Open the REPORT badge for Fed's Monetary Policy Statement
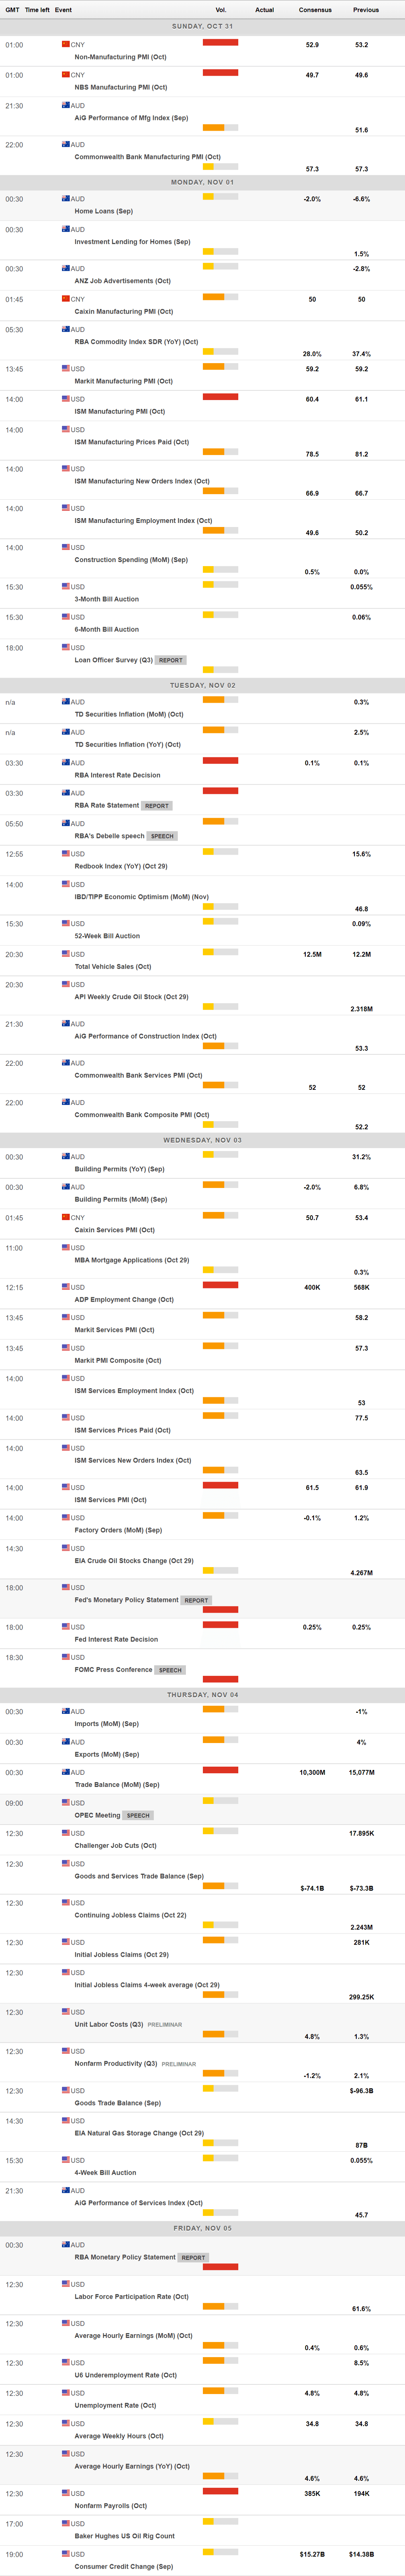The width and height of the screenshot is (405, 2576). point(196,1600)
